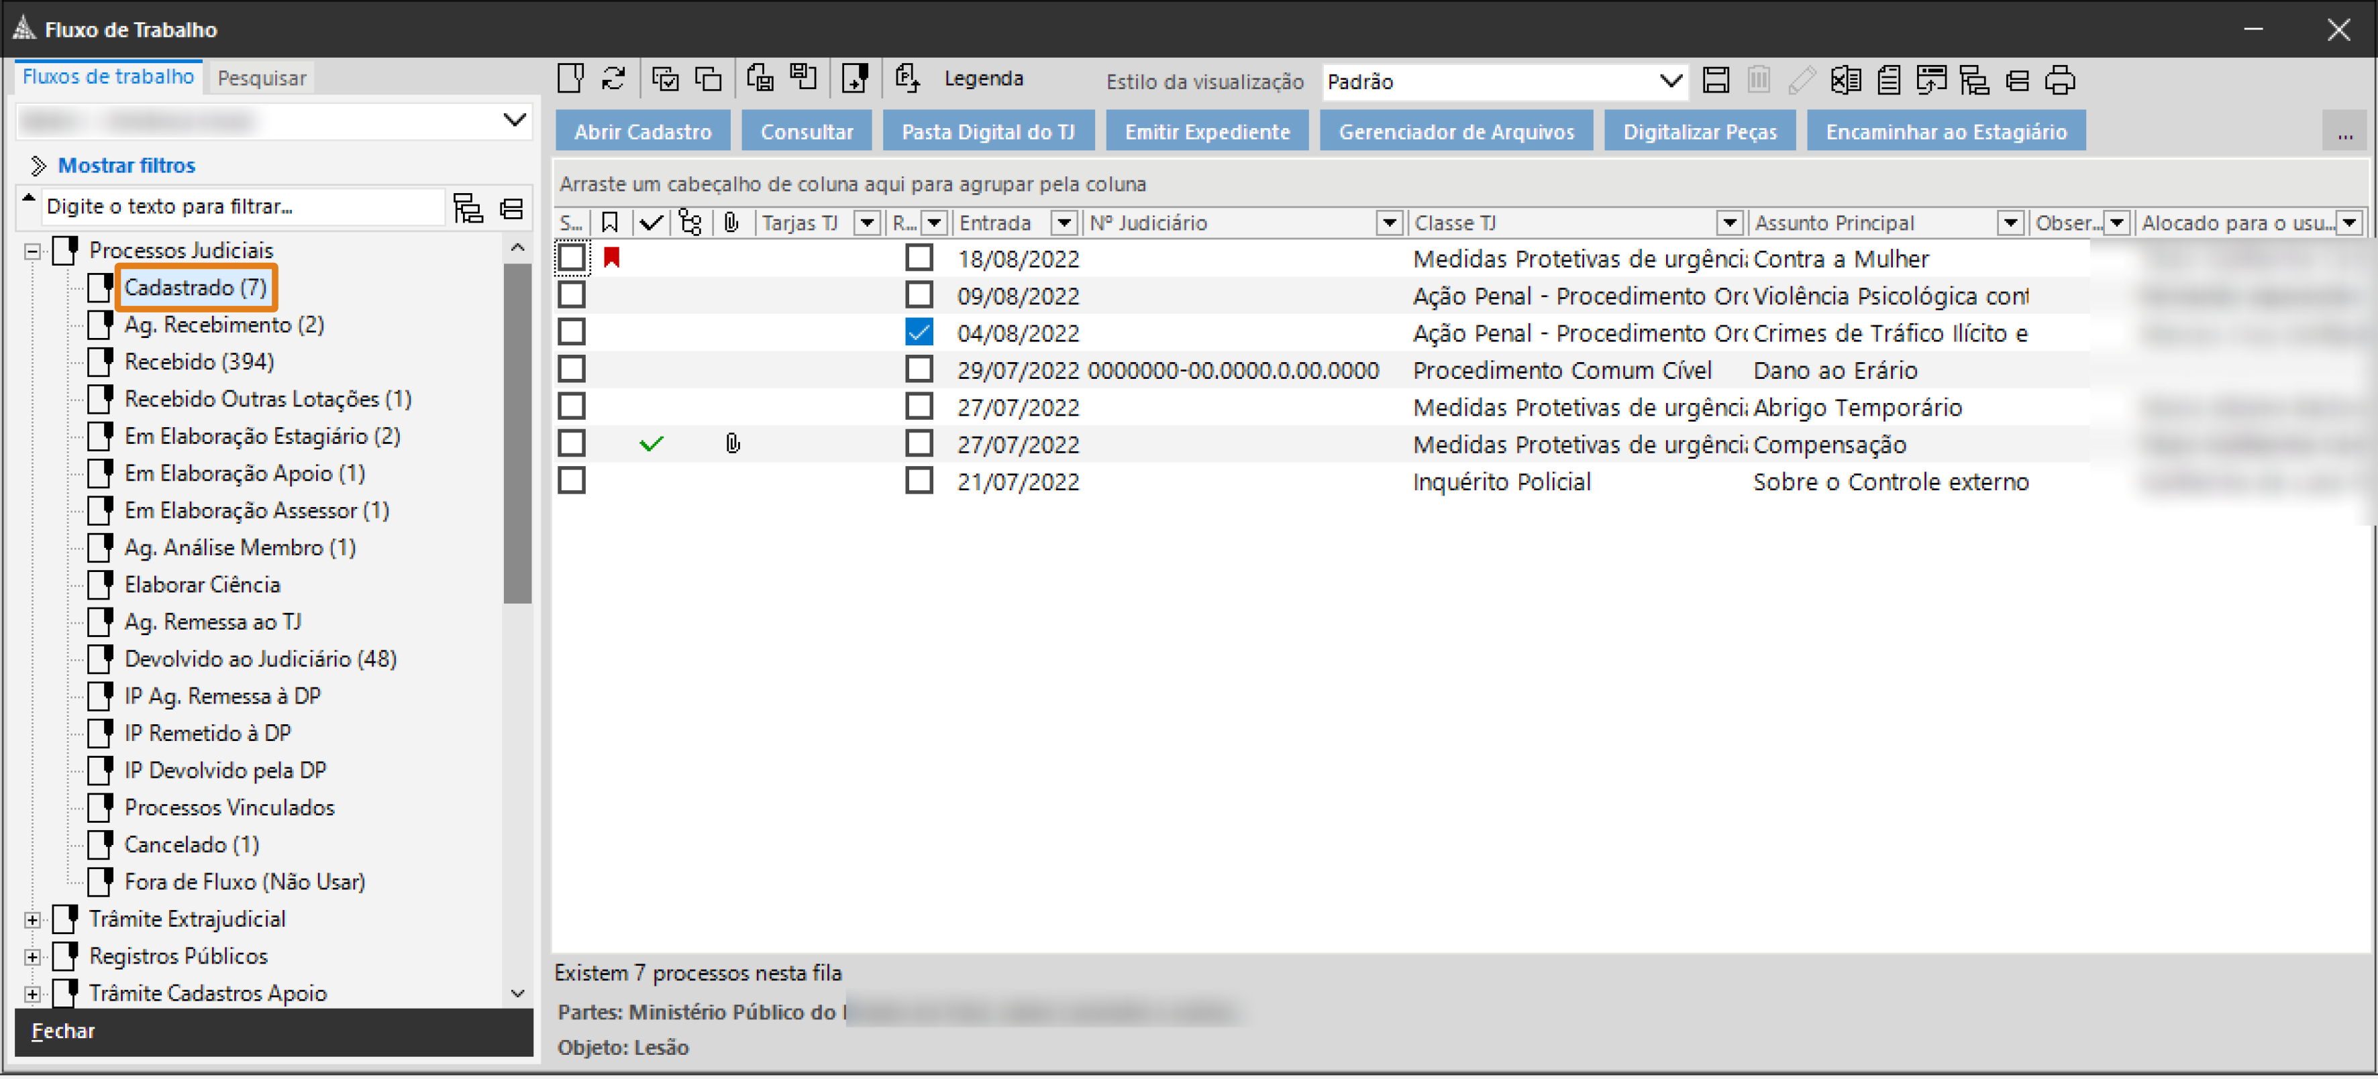Tick the R checkbox on Inquérito Policial row
Image resolution: width=2378 pixels, height=1079 pixels.
click(x=919, y=481)
